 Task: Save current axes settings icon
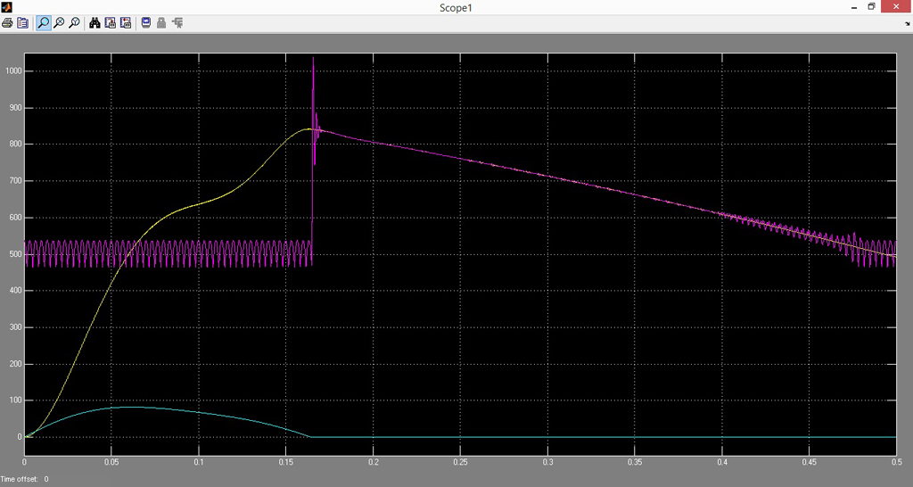click(110, 23)
